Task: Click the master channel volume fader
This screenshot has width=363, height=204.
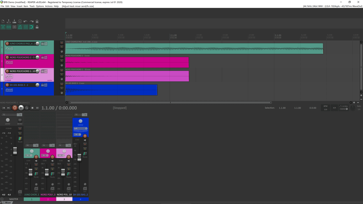Action: [15, 150]
